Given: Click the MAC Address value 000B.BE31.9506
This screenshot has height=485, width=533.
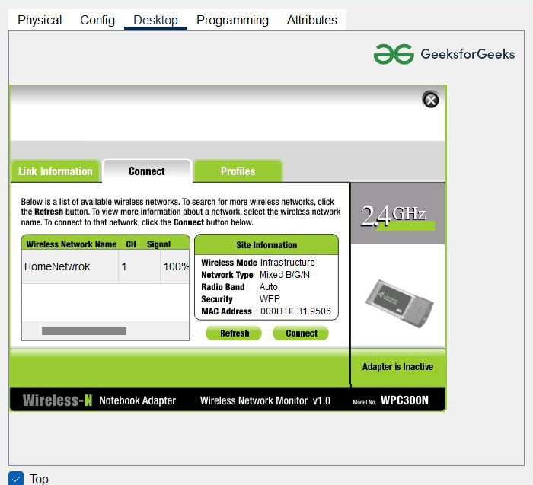Looking at the screenshot, I should coord(295,311).
